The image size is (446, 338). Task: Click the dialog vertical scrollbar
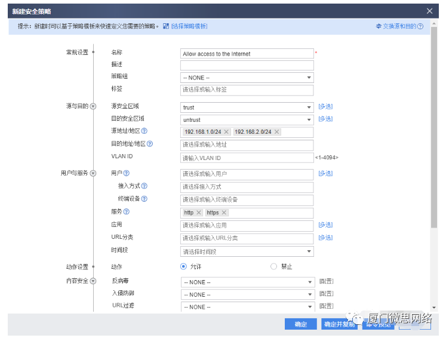[434, 127]
